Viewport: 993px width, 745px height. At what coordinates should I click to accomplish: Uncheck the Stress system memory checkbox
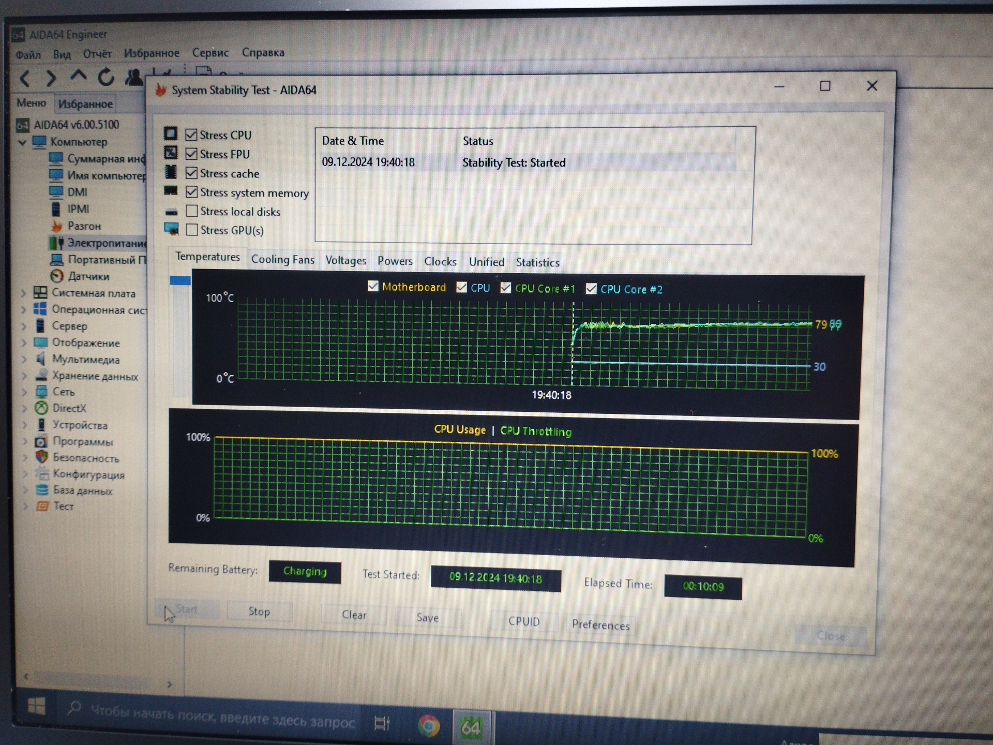pyautogui.click(x=192, y=192)
